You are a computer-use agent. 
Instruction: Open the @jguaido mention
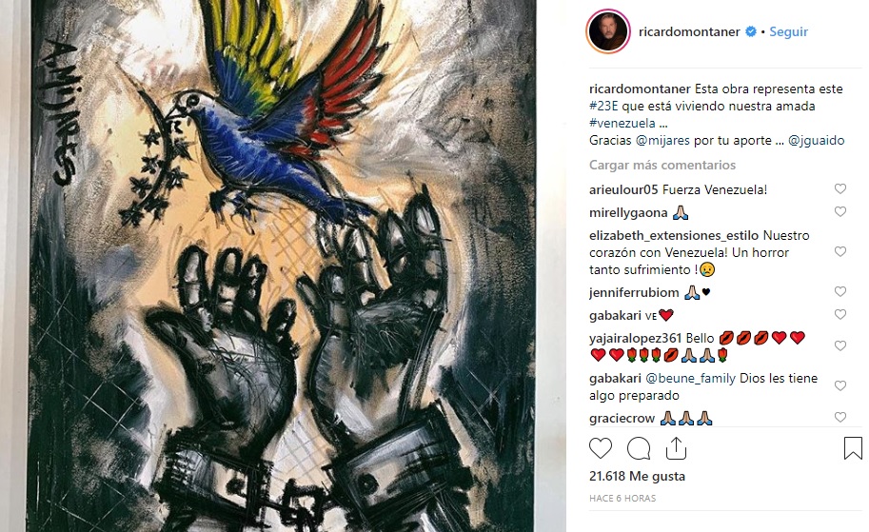pos(816,140)
